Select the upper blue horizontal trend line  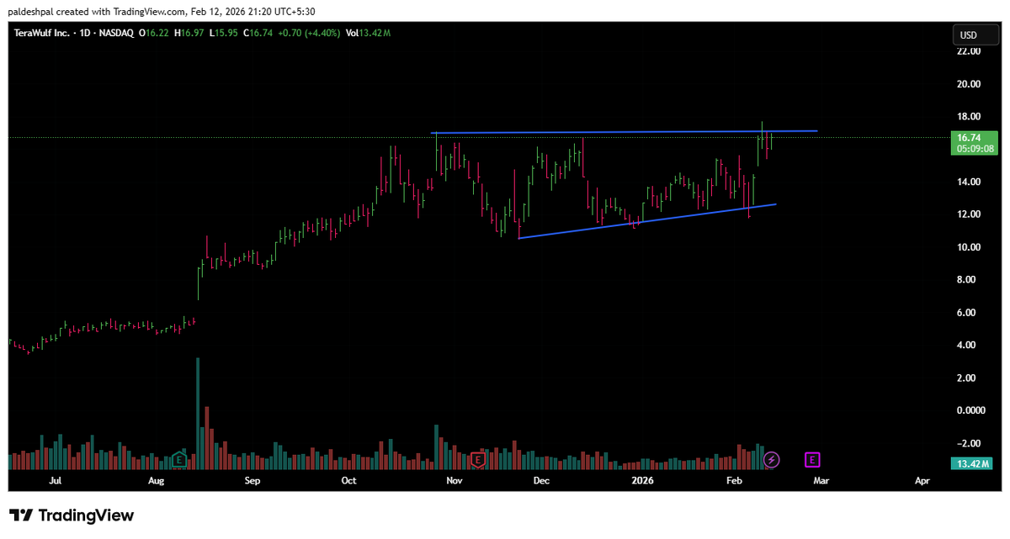click(x=625, y=132)
